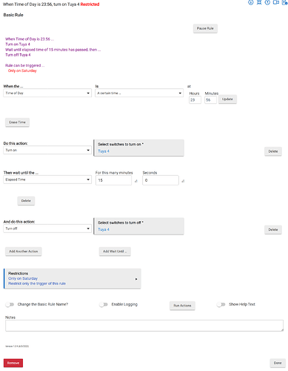Click Run Actions
288x371 pixels.
pyautogui.click(x=182, y=306)
